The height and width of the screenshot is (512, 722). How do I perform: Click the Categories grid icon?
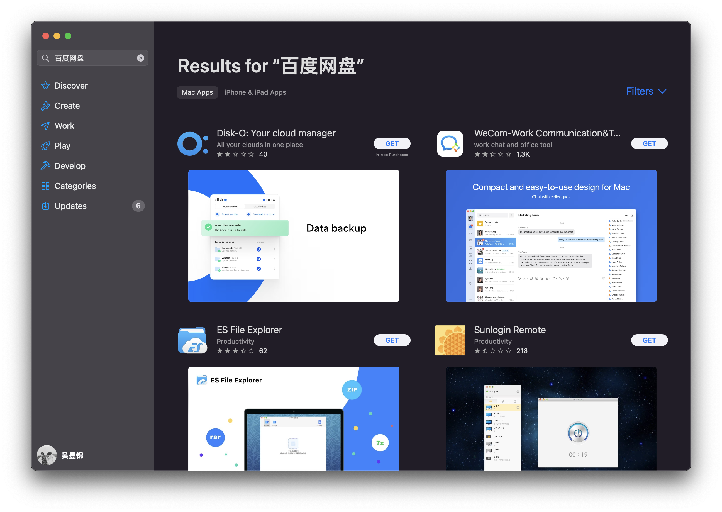[x=45, y=186]
